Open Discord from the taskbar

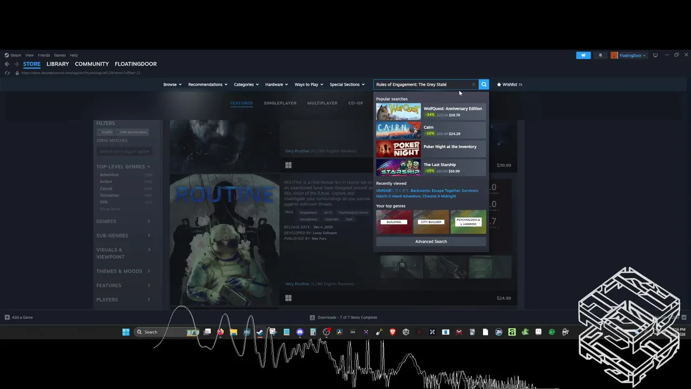pyautogui.click(x=300, y=332)
